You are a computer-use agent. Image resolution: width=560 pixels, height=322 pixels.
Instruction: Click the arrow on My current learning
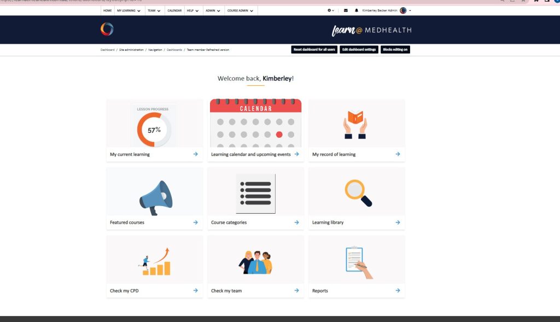click(x=195, y=154)
